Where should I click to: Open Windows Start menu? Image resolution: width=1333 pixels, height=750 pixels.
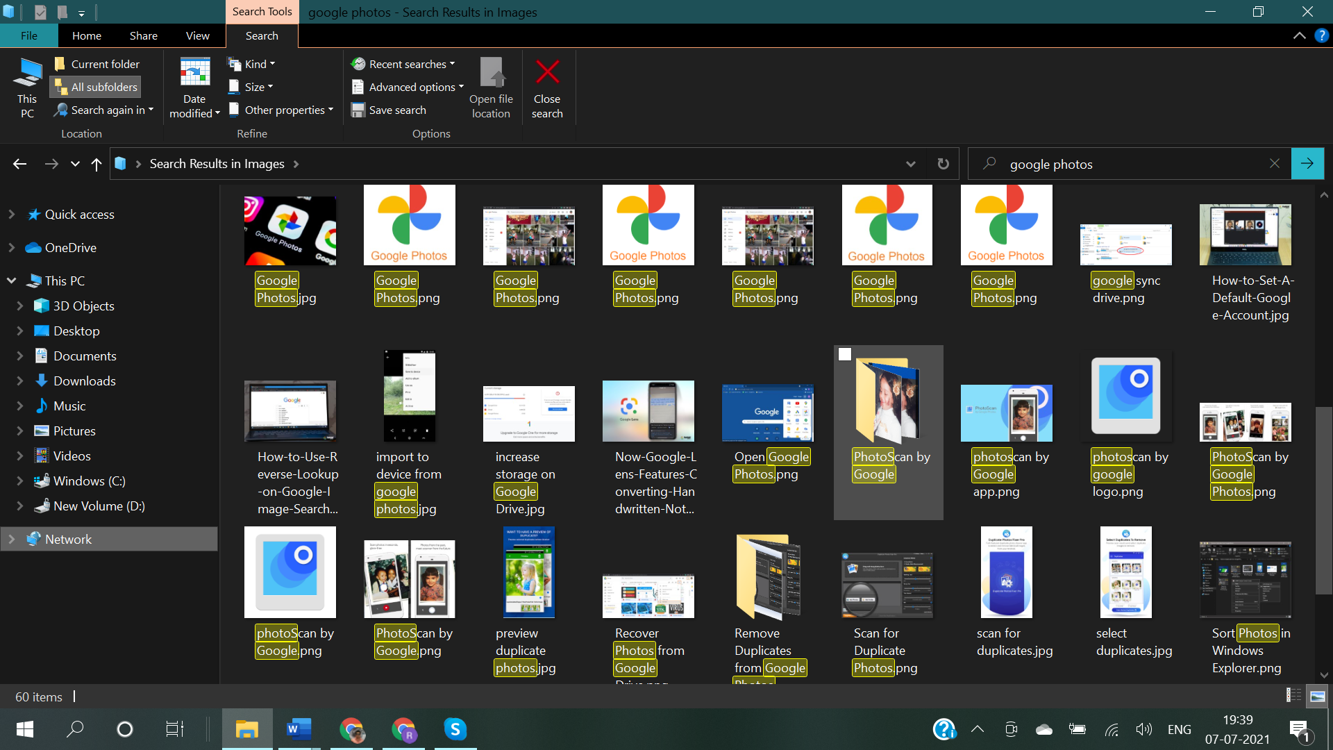tap(25, 729)
